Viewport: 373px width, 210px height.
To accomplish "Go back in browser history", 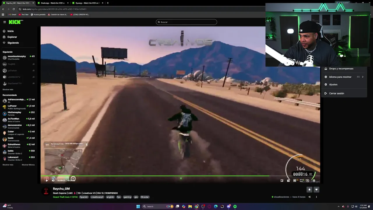I will [x=3, y=9].
